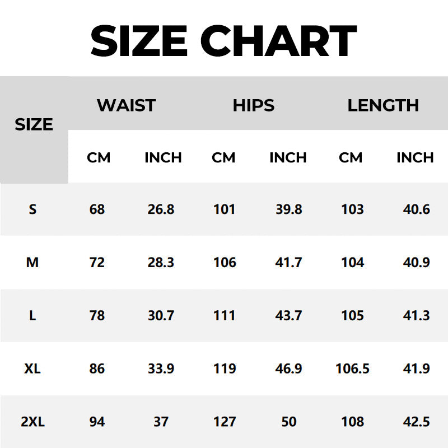
Task: Select the 86 waist cm value
Action: click(x=97, y=368)
